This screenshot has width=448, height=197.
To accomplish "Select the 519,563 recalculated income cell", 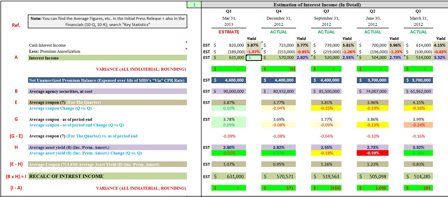I will (326, 176).
